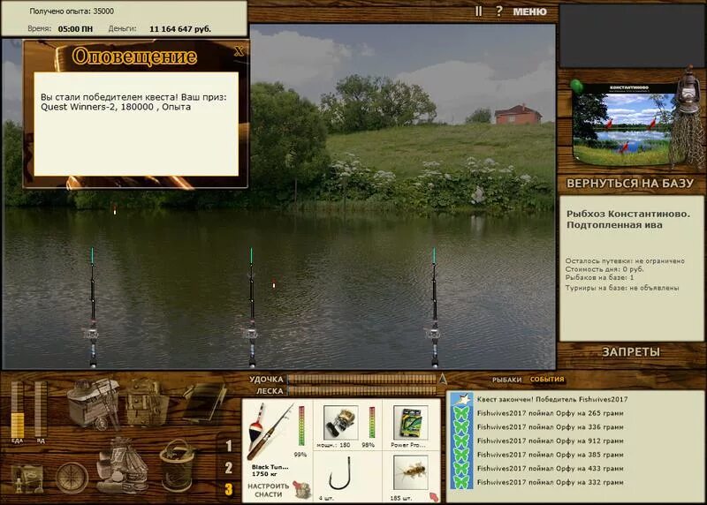Click the money value 11 164 647 руб.

click(180, 29)
